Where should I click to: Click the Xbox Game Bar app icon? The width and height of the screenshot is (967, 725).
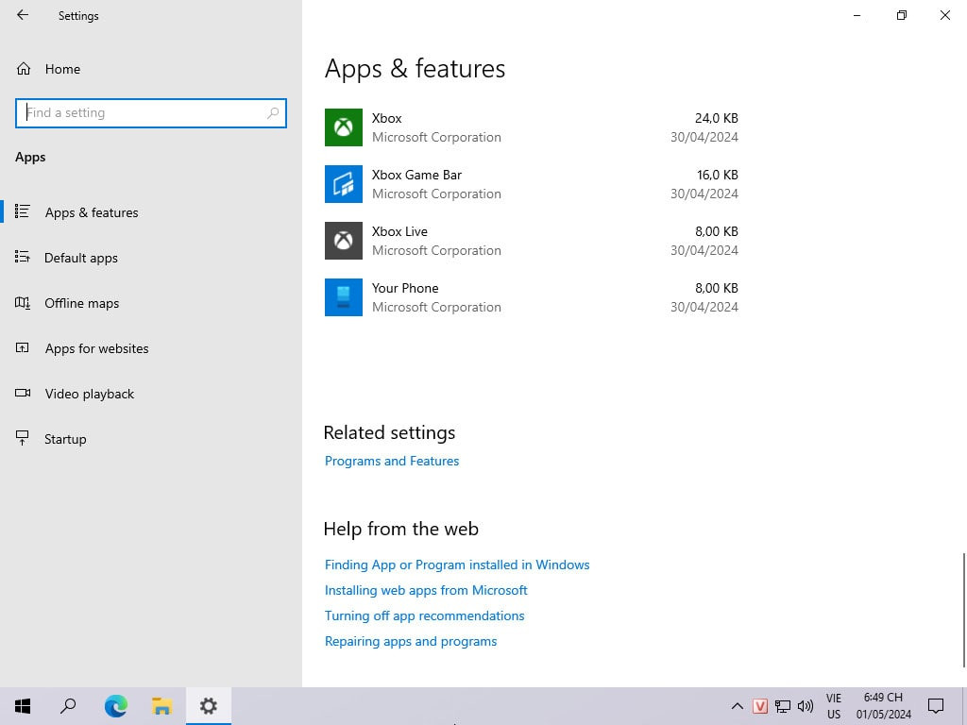point(344,184)
